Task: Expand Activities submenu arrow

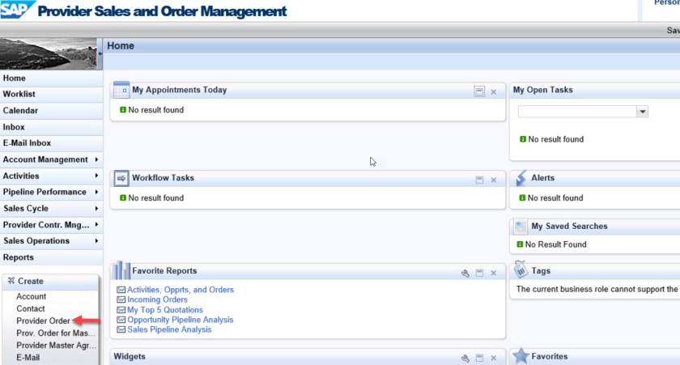Action: point(96,176)
